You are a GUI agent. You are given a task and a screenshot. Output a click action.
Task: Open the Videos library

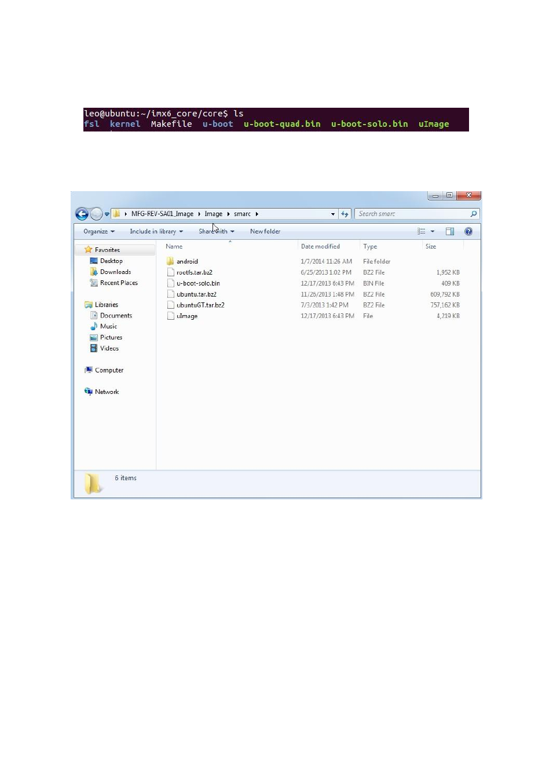pos(109,348)
